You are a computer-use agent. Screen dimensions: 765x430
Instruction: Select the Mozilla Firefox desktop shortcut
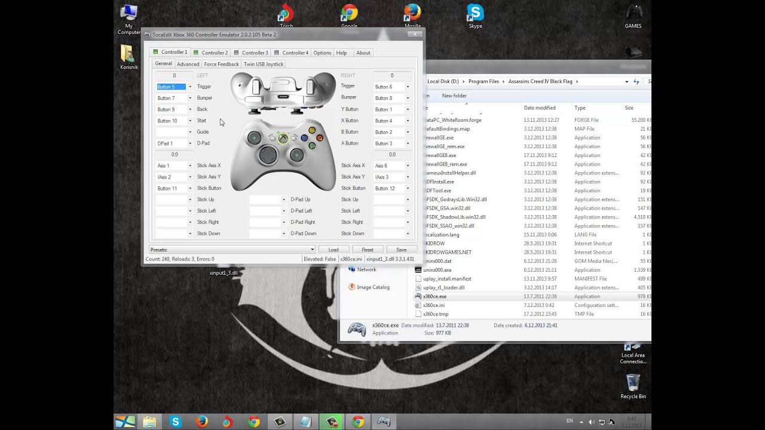click(412, 17)
